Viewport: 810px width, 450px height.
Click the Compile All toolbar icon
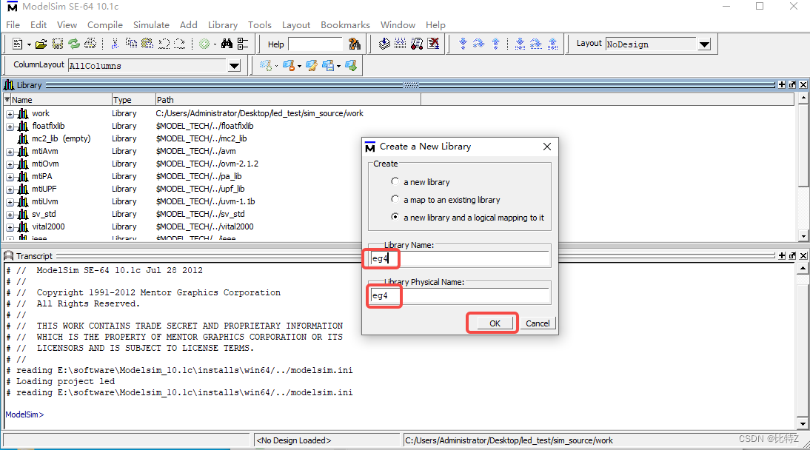(x=399, y=43)
